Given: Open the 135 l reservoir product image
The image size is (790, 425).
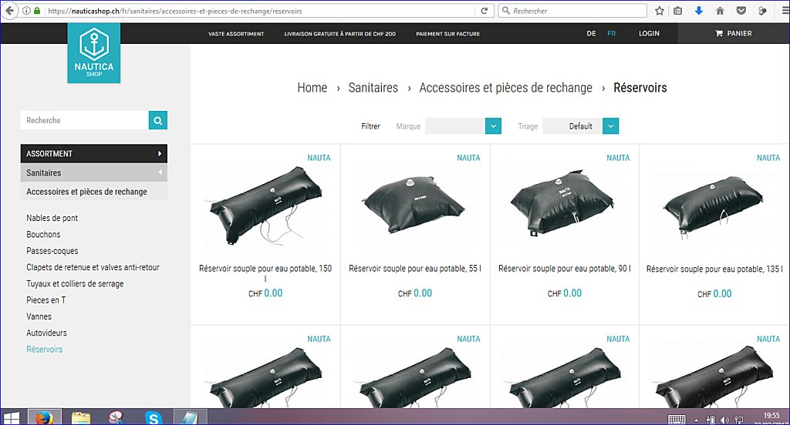Looking at the screenshot, I should [714, 207].
